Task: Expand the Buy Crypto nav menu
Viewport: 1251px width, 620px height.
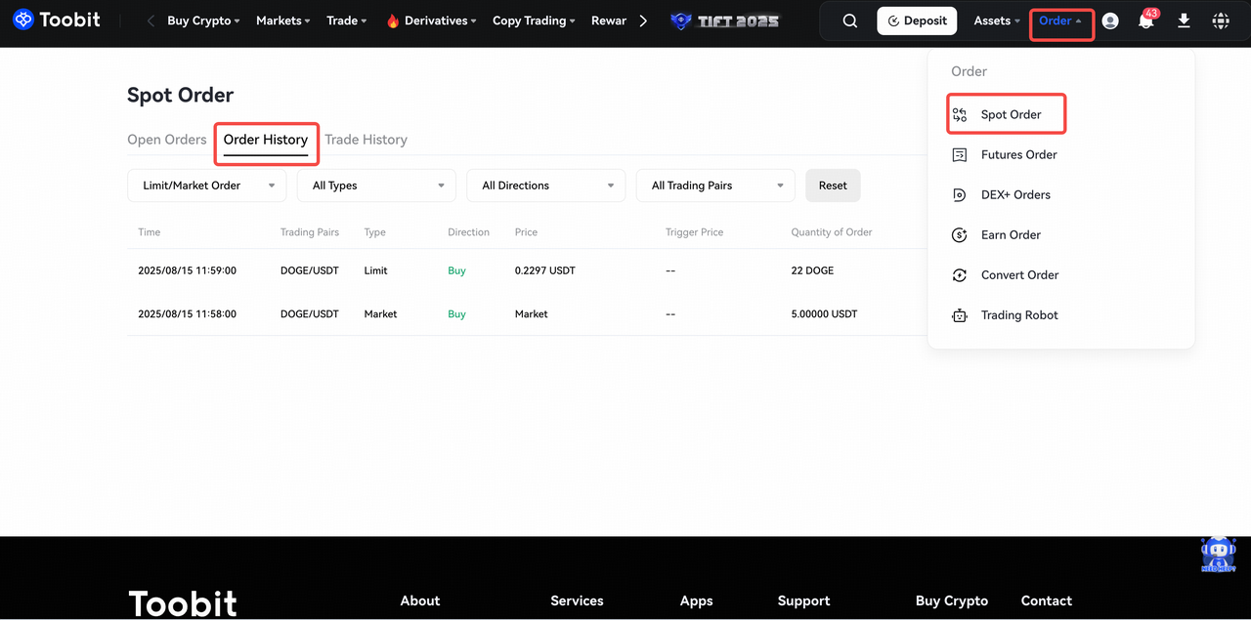Action: [x=203, y=21]
